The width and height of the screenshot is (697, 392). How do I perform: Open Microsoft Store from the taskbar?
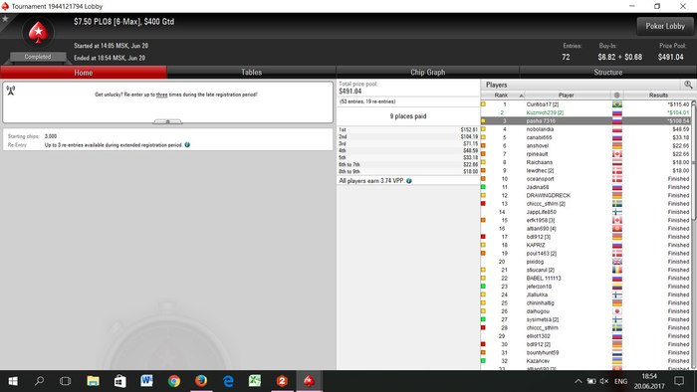pyautogui.click(x=120, y=381)
